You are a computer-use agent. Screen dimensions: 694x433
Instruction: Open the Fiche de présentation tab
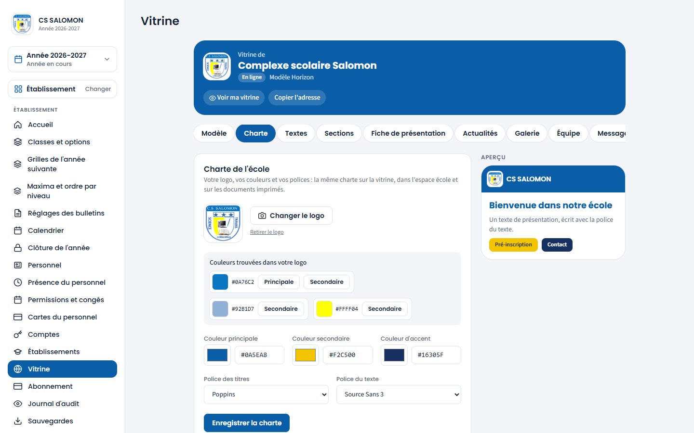[408, 133]
